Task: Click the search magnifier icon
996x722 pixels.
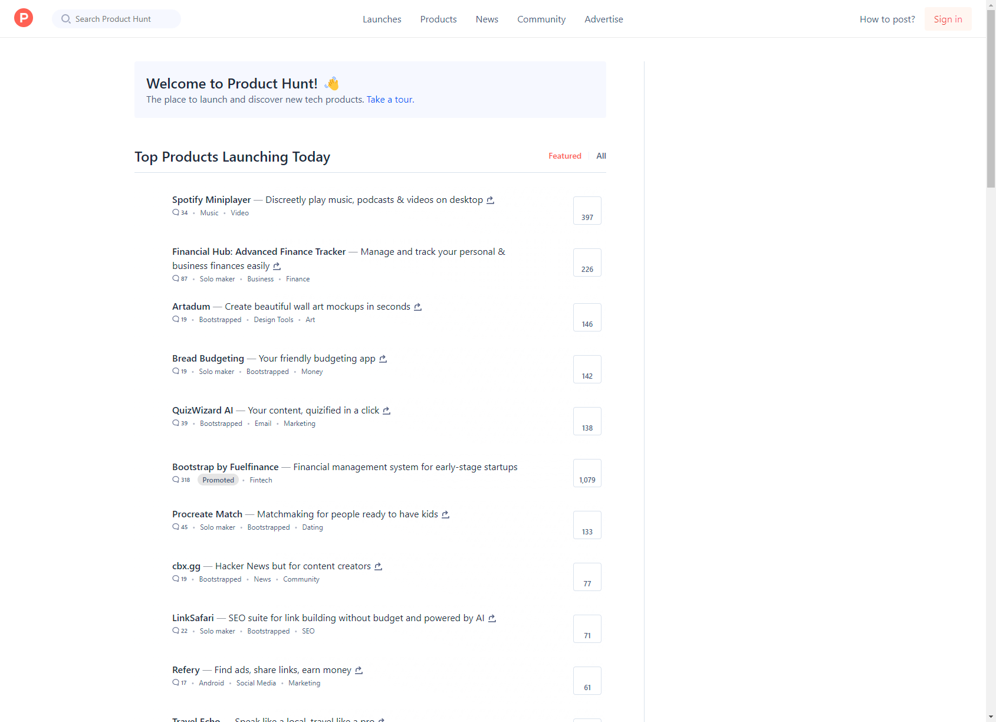Action: coord(66,19)
